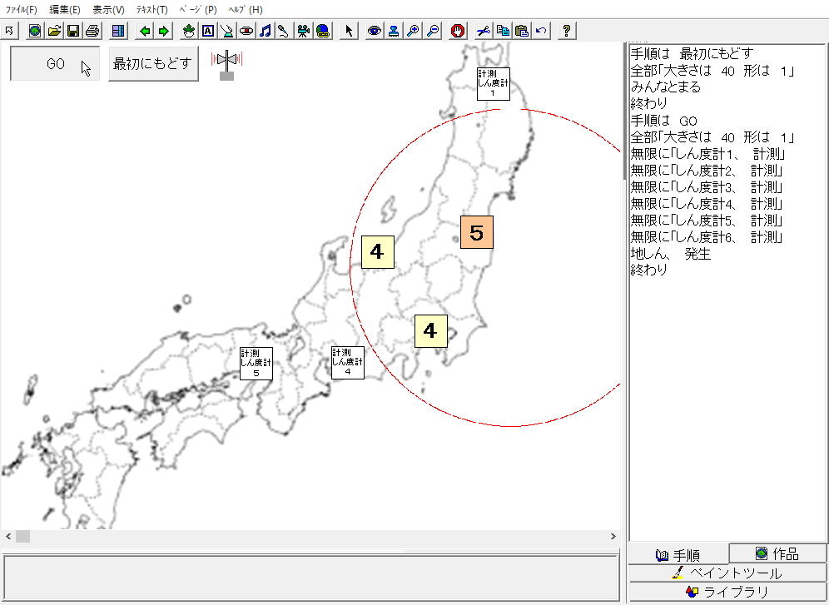Open the 表示(V) menu
This screenshot has height=605, width=829.
108,10
